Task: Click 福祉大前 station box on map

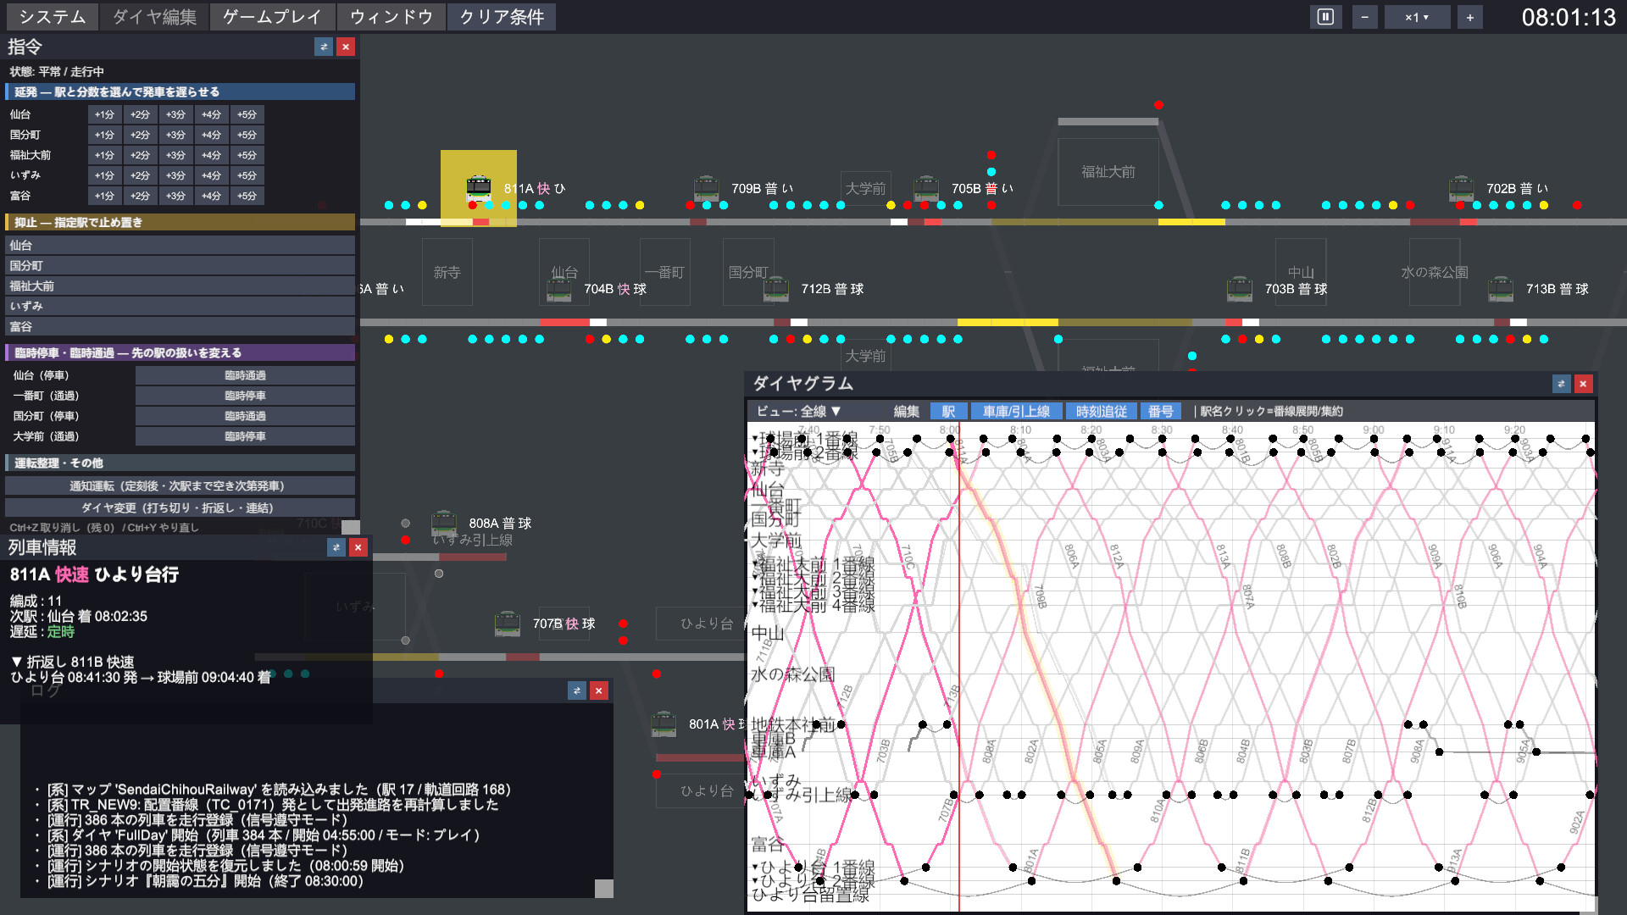Action: click(1108, 171)
